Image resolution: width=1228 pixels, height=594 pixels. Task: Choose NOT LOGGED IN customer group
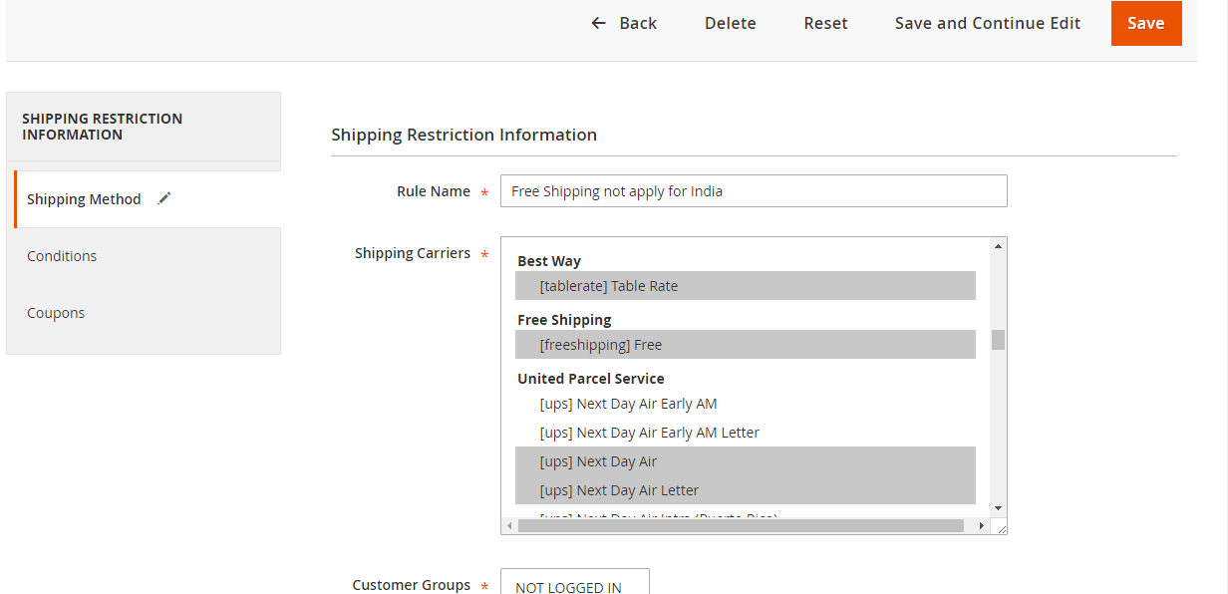[568, 586]
